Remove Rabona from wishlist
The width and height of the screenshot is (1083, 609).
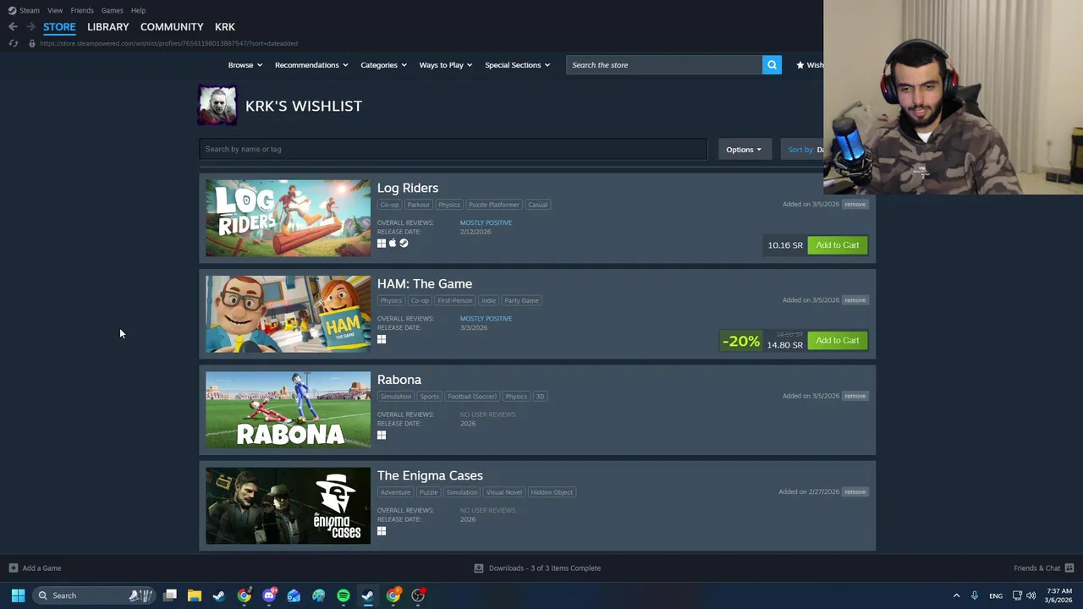(855, 396)
